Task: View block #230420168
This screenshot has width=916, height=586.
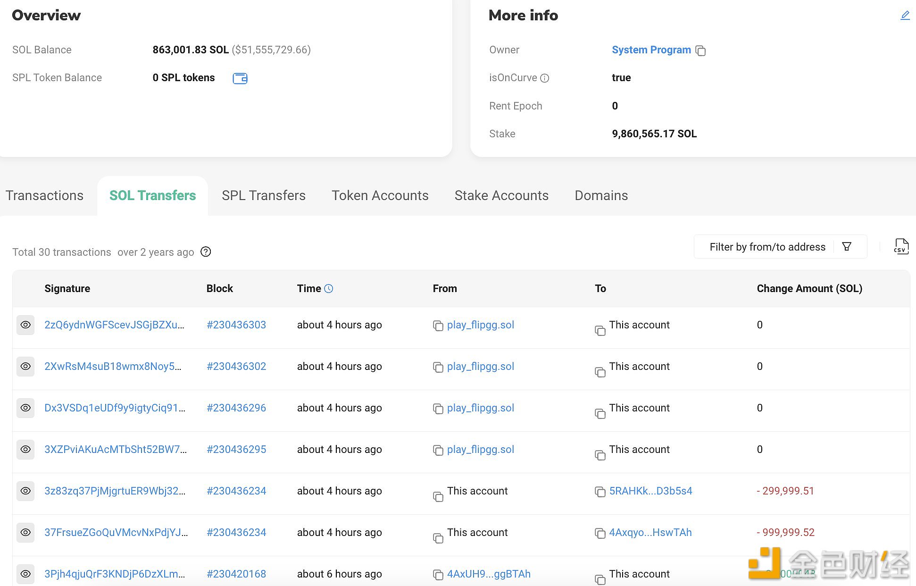Action: pos(236,574)
